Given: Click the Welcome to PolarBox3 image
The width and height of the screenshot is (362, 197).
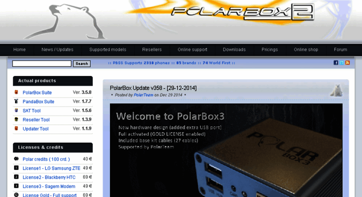Looking at the screenshot, I should [x=226, y=150].
